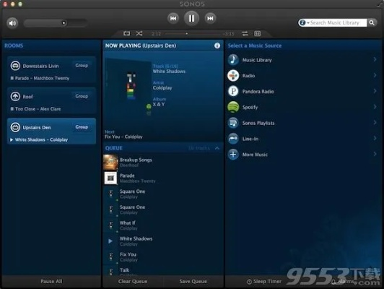Expand Spotify chevron arrow
This screenshot has height=289, width=384.
375,107
